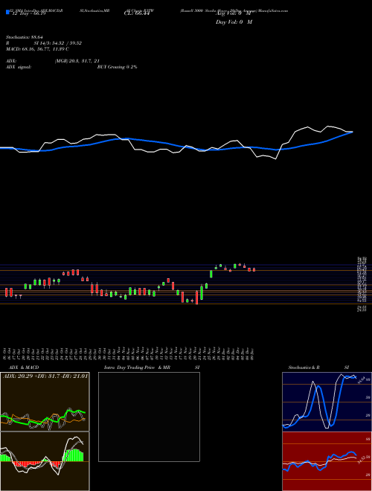Click the 'ADX signal:' label

coord(18,67)
